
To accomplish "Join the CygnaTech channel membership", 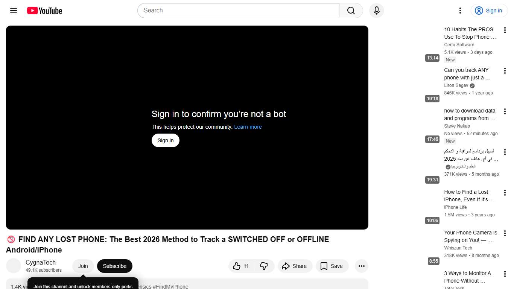I will coord(83,266).
